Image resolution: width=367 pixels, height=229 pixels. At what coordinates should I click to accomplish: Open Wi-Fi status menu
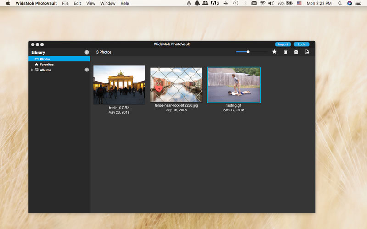262,3
